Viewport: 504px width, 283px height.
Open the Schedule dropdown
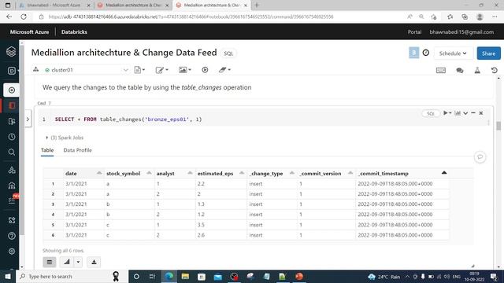(x=453, y=53)
